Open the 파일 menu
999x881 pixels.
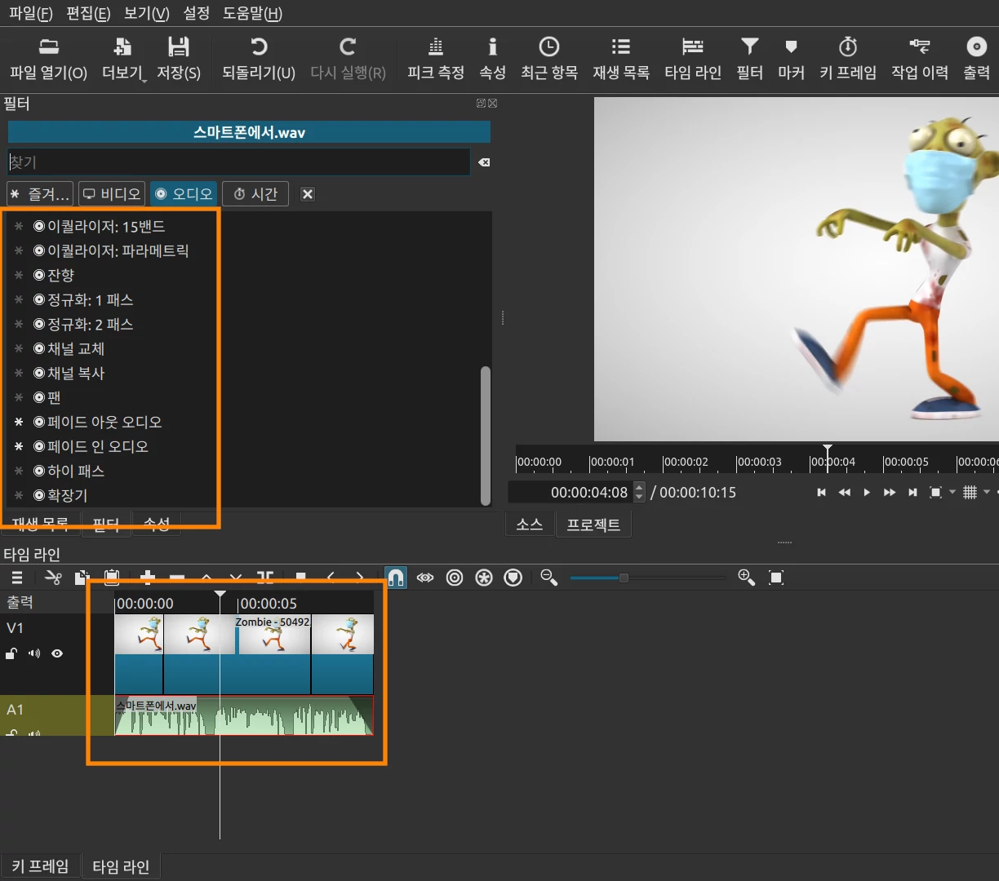click(30, 13)
